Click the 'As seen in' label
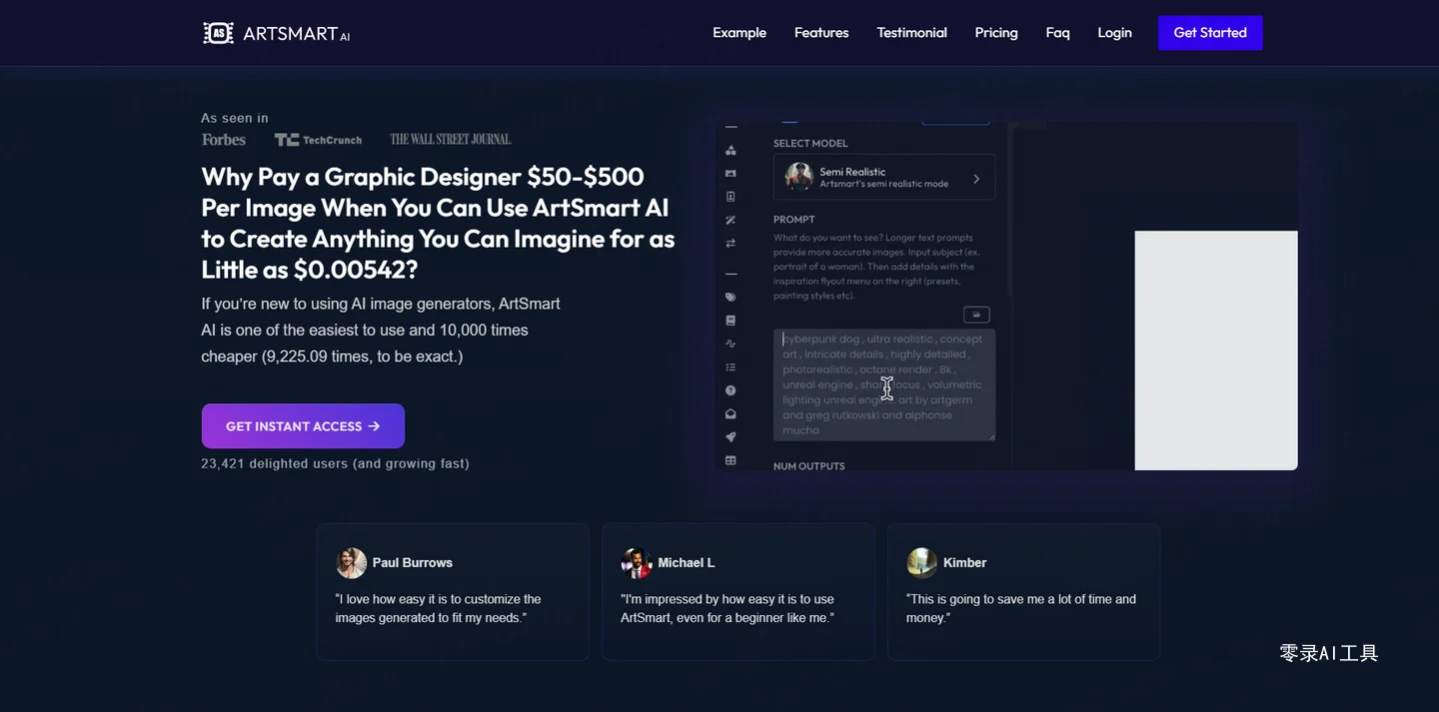Image resolution: width=1439 pixels, height=712 pixels. pos(235,118)
